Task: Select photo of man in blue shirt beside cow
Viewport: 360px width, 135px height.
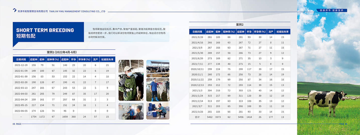Action: click(x=158, y=90)
